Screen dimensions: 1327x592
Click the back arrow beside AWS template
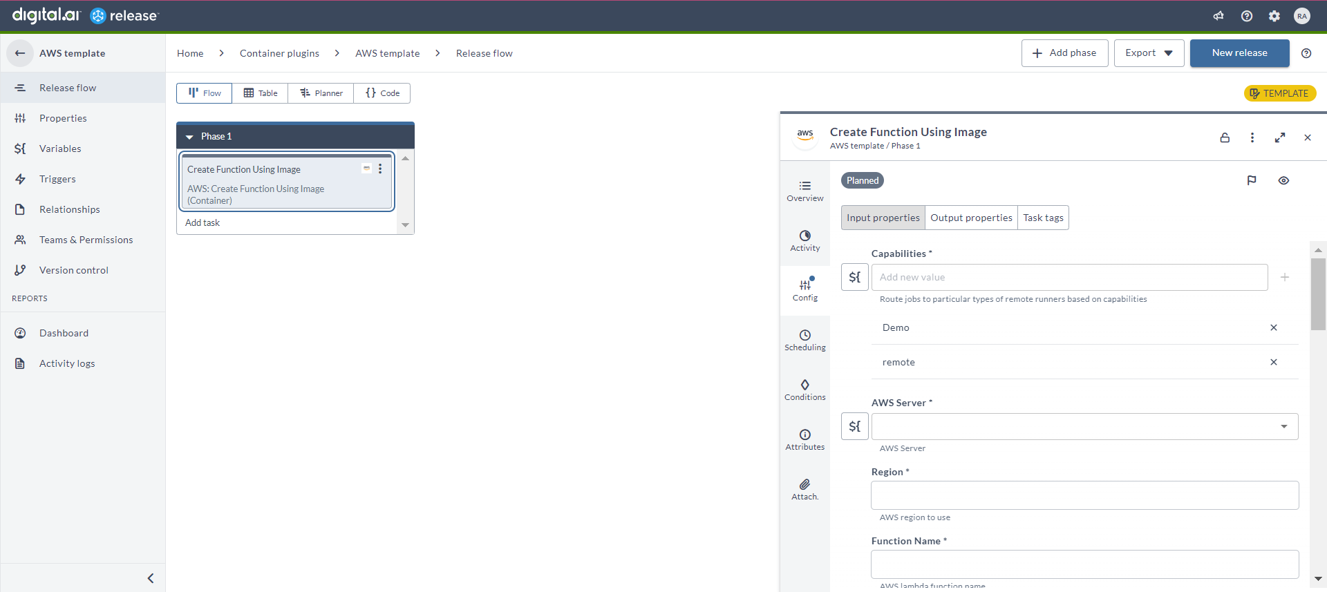20,53
